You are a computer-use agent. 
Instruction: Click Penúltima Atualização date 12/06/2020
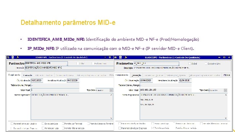click(185, 81)
